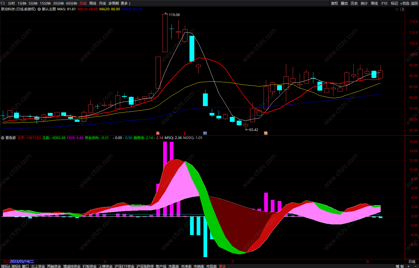The width and height of the screenshot is (419, 268).
Task: Click the 复权 adjustment button
Action: point(335,3)
